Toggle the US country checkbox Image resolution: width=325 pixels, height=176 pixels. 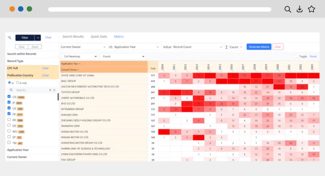click(9, 108)
